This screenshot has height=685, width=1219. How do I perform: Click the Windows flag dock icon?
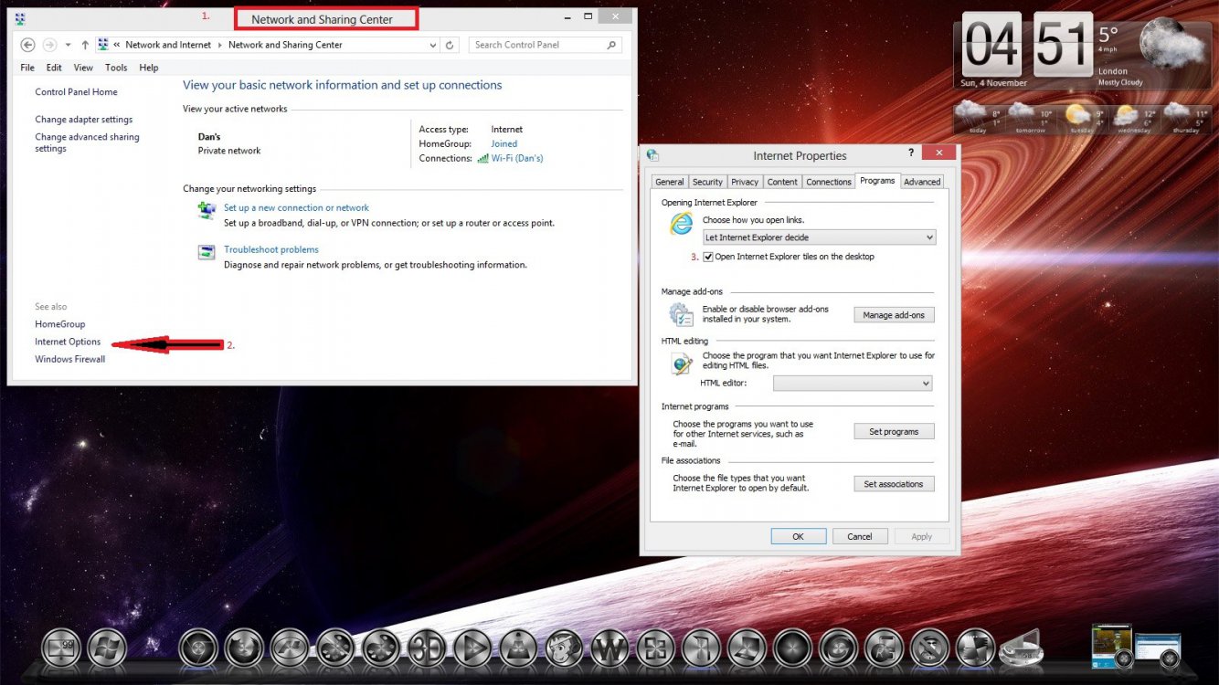tap(107, 648)
